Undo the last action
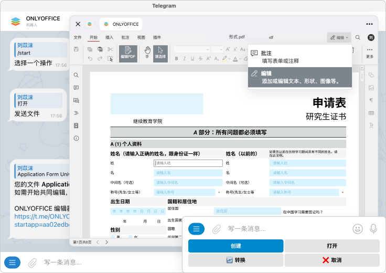 [90, 59]
